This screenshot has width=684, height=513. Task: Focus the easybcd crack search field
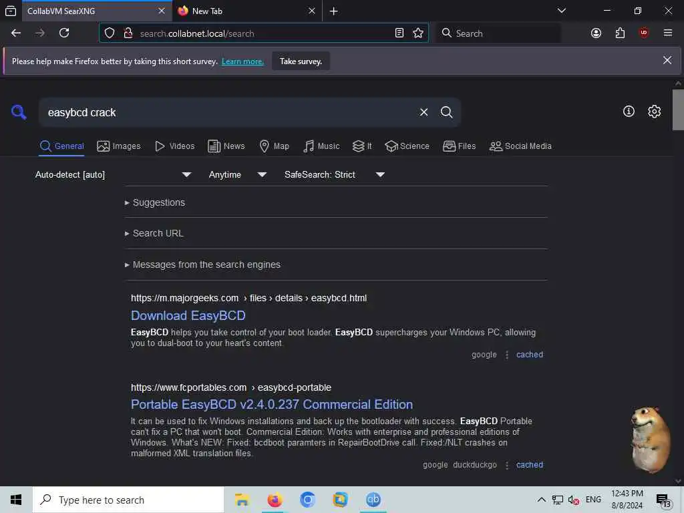pos(227,112)
